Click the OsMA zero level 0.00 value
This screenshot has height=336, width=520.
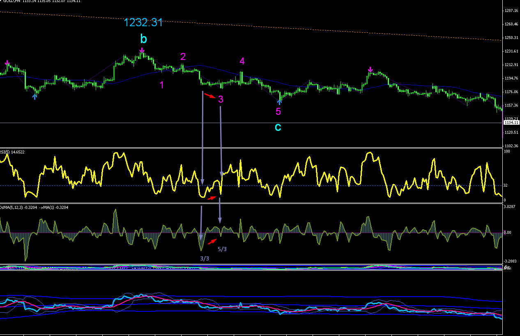(x=508, y=233)
